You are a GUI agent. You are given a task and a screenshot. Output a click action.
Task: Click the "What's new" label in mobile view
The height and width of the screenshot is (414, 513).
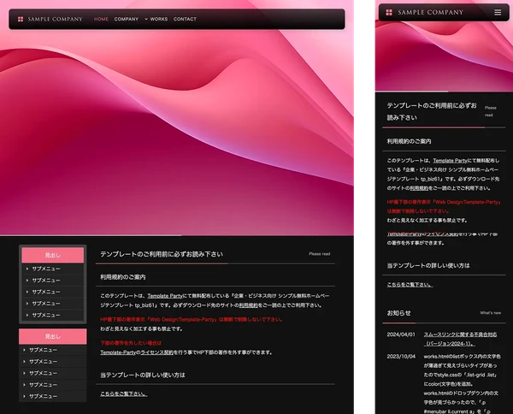pyautogui.click(x=491, y=313)
